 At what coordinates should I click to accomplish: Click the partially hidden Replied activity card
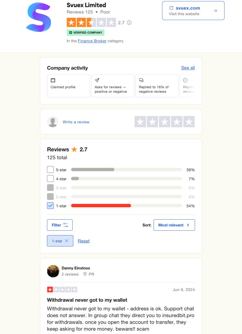(188, 86)
